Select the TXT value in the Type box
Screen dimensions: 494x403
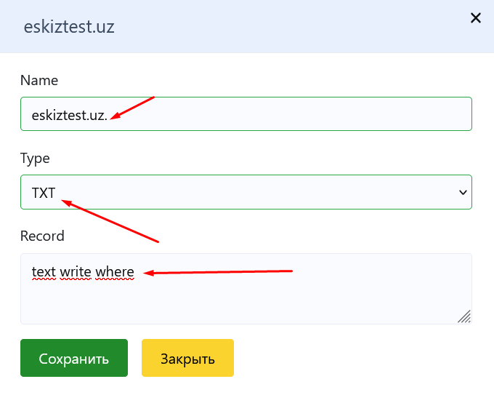click(x=44, y=192)
